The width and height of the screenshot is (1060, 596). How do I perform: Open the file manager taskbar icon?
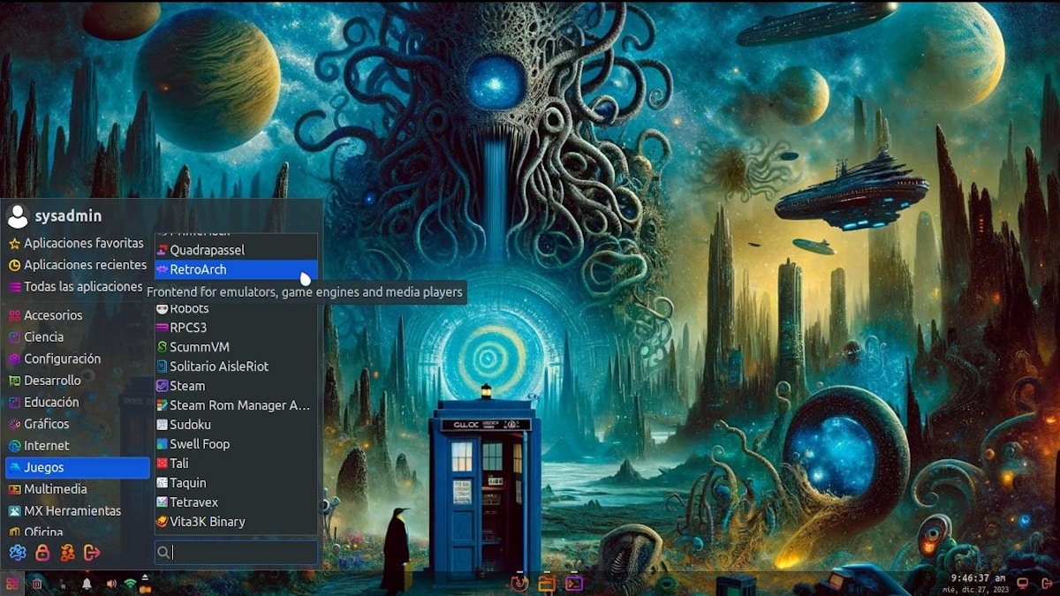(x=546, y=584)
